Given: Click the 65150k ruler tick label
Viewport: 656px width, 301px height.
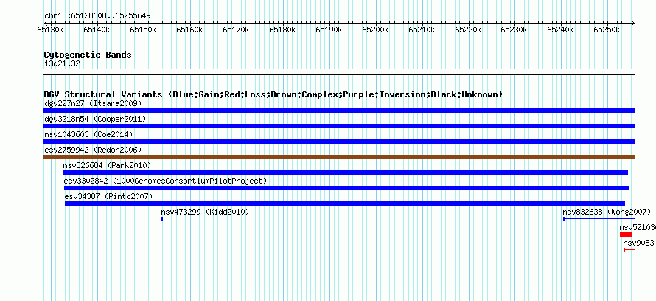Looking at the screenshot, I should pyautogui.click(x=143, y=30).
